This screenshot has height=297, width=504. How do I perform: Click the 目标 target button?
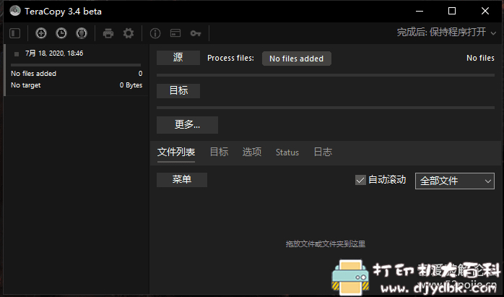pyautogui.click(x=178, y=91)
